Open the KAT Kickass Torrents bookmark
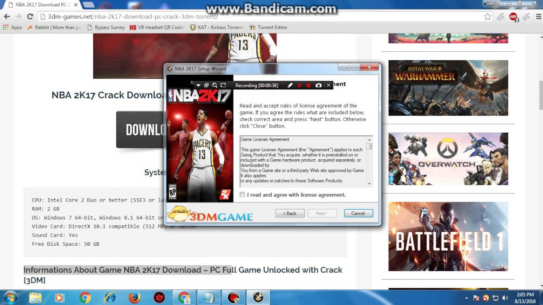 [x=217, y=28]
